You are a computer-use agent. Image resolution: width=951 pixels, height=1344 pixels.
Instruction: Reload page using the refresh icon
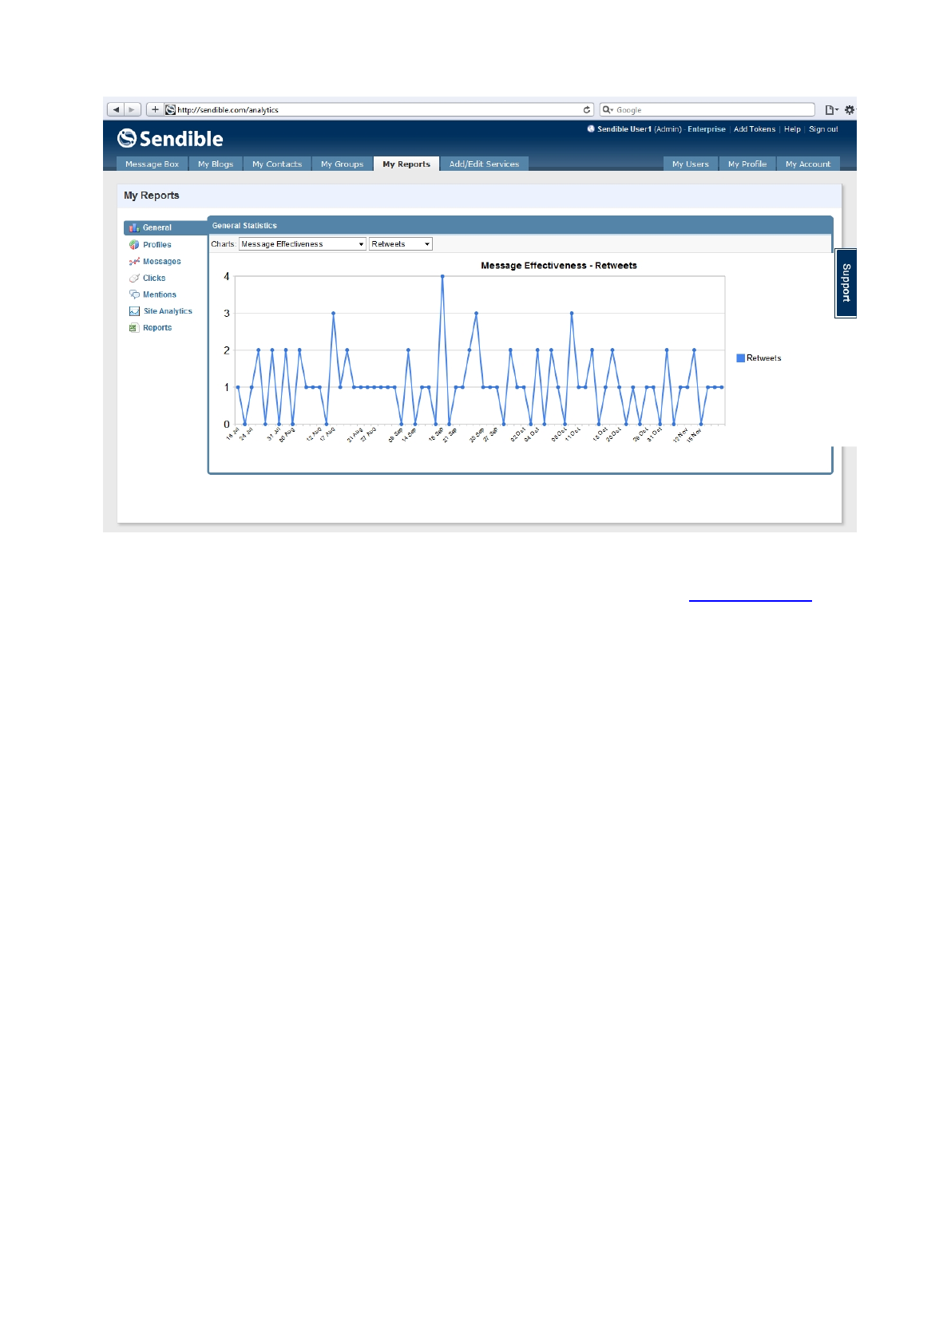(x=587, y=110)
